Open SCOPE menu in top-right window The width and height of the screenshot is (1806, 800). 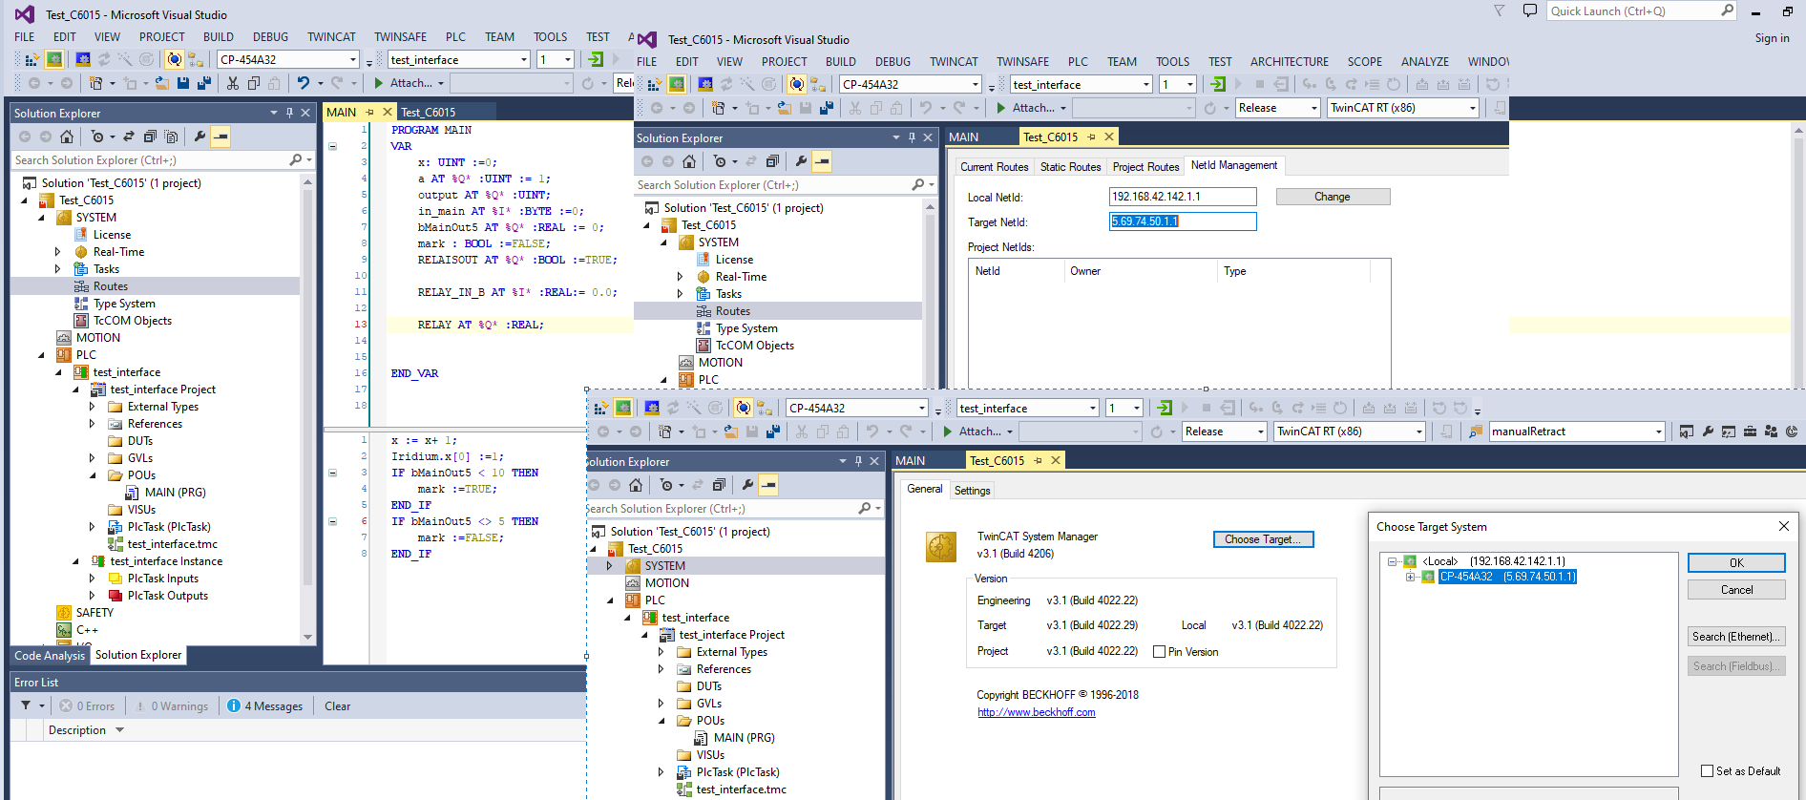point(1365,62)
